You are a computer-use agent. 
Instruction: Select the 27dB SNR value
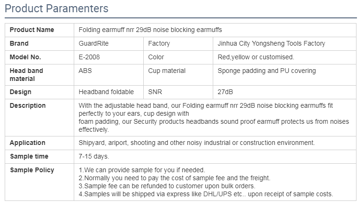point(225,92)
